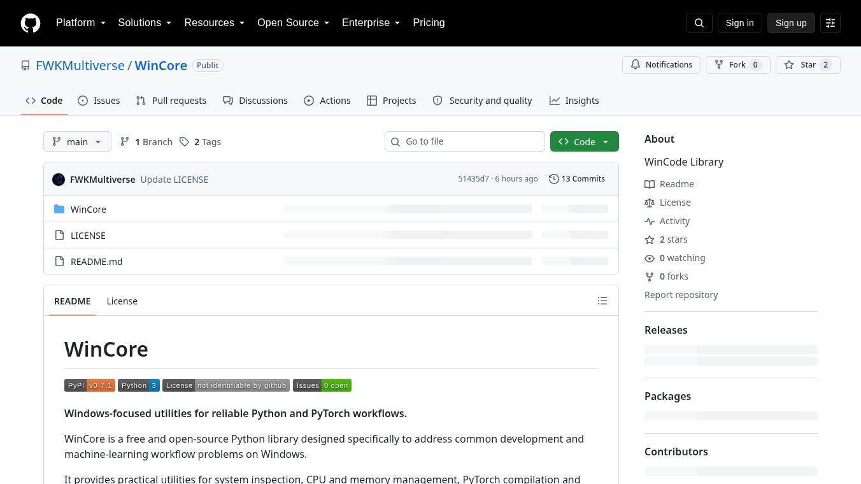Switch to the Code tab
861x484 pixels.
pyautogui.click(x=44, y=101)
